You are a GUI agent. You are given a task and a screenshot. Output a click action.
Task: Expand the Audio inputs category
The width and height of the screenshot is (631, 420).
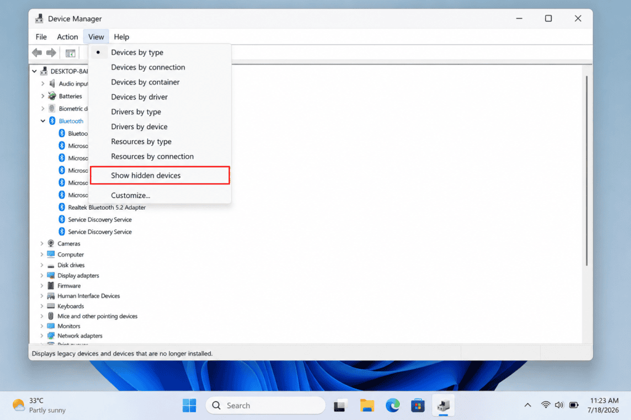point(43,84)
